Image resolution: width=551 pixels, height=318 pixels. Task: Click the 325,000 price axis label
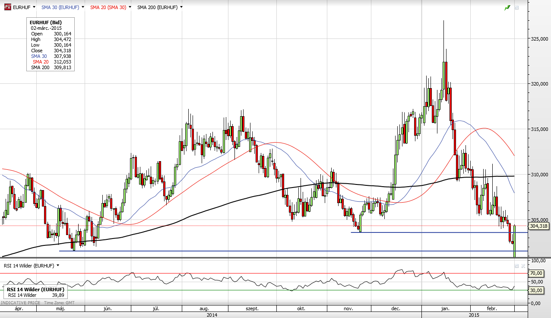(540, 39)
